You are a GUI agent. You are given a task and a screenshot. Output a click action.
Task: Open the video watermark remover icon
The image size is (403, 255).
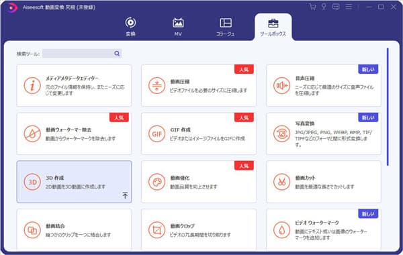tap(32, 134)
